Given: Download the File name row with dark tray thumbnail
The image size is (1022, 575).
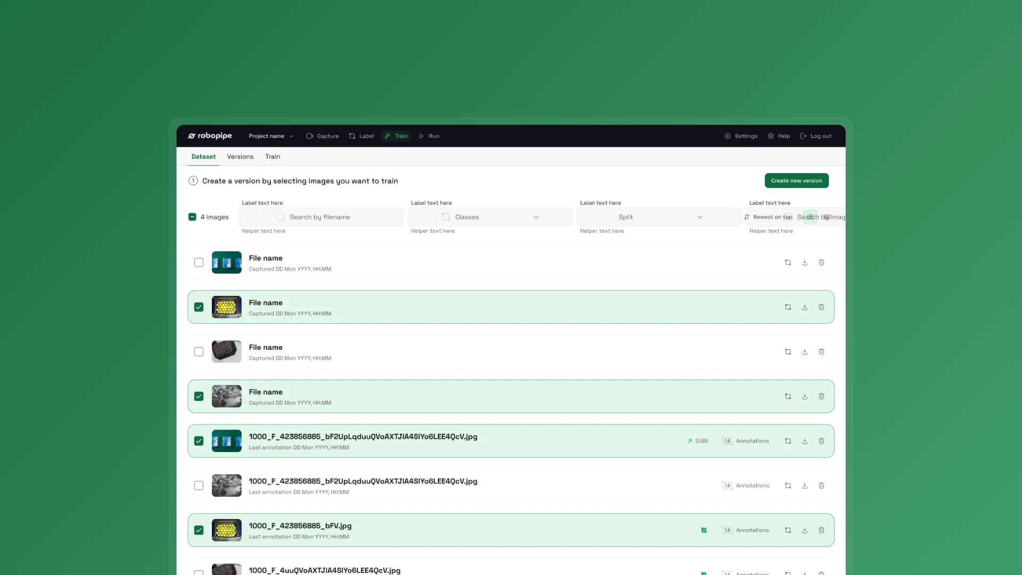Looking at the screenshot, I should [x=805, y=352].
